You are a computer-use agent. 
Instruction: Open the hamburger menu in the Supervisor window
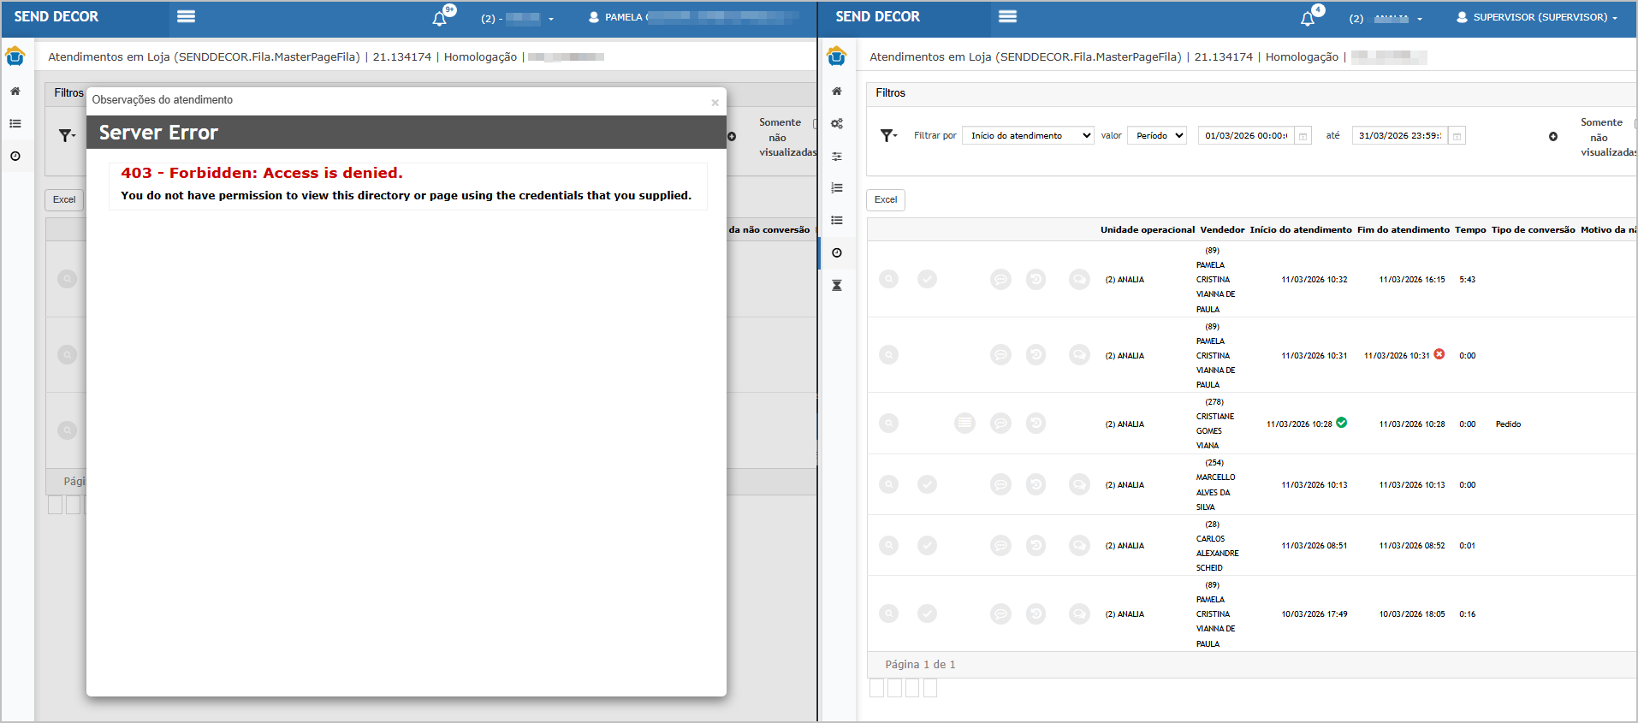[x=1007, y=16]
